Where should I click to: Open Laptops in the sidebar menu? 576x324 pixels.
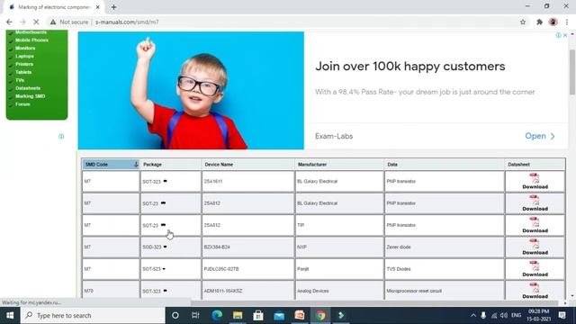pyautogui.click(x=24, y=56)
